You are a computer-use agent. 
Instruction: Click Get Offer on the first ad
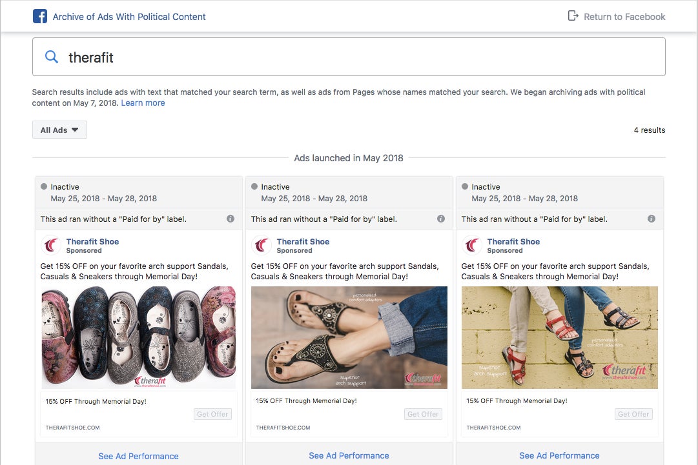(x=213, y=414)
